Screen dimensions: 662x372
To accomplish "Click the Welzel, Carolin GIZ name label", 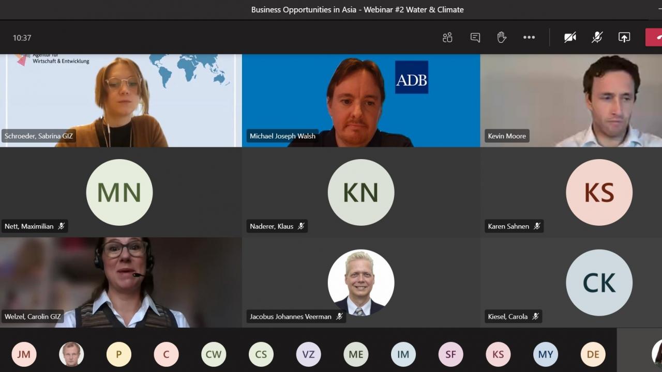I will click(33, 317).
